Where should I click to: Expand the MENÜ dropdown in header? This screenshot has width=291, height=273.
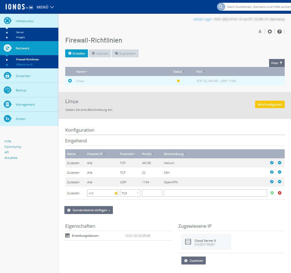pos(45,7)
